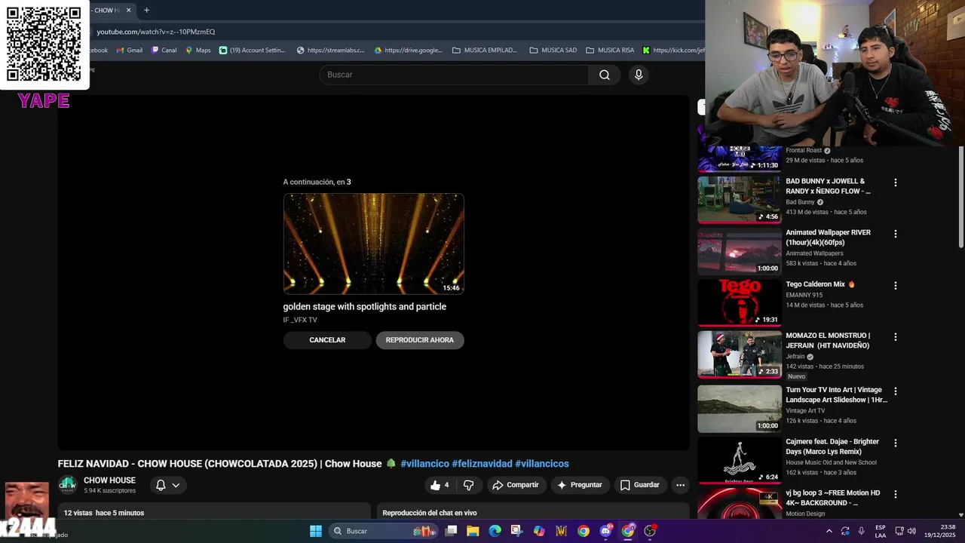Open the Canal Twitch bookmark
Viewport: 965px width, 543px height.
click(164, 51)
